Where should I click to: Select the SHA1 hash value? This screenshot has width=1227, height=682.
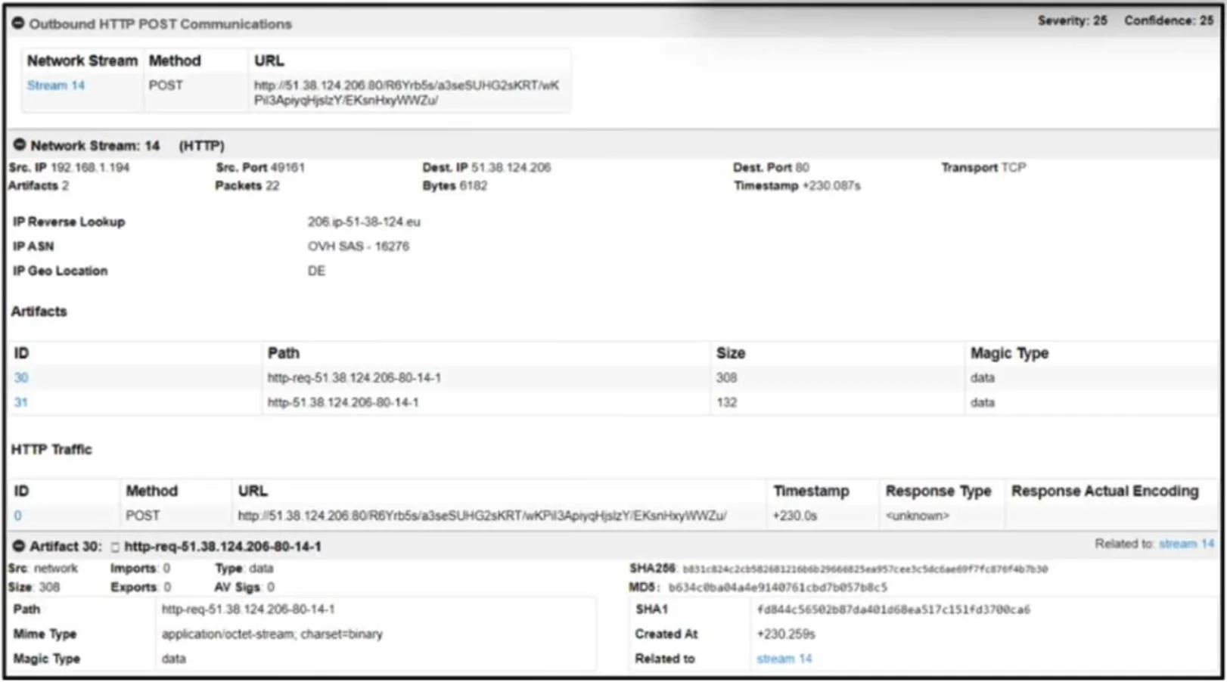pyautogui.click(x=893, y=609)
